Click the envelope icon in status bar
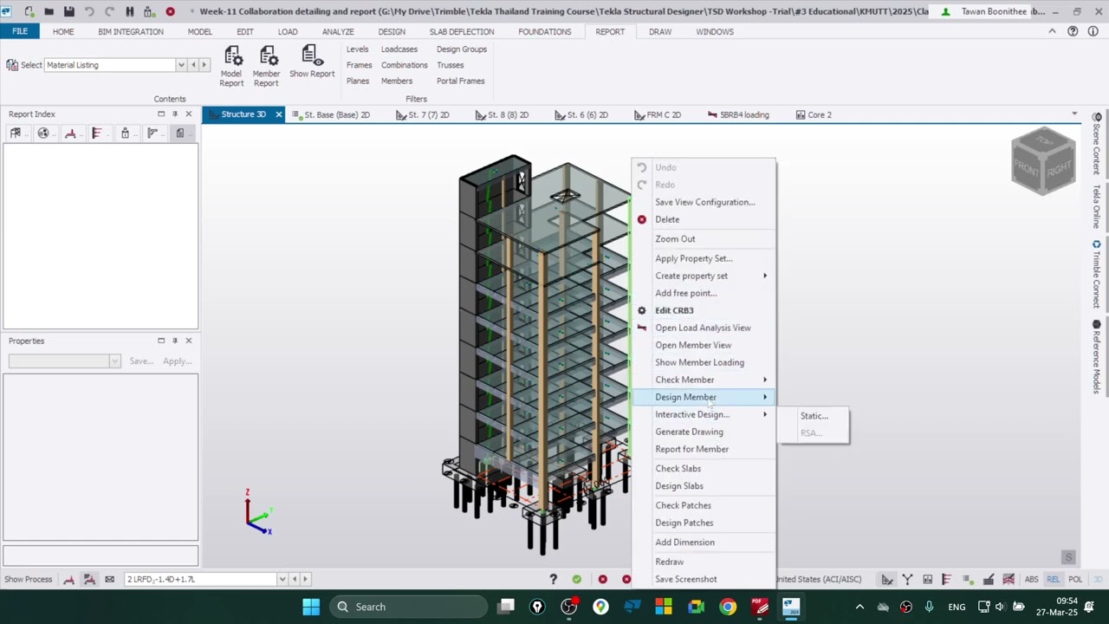Screen dimensions: 1109x624 coord(109,579)
